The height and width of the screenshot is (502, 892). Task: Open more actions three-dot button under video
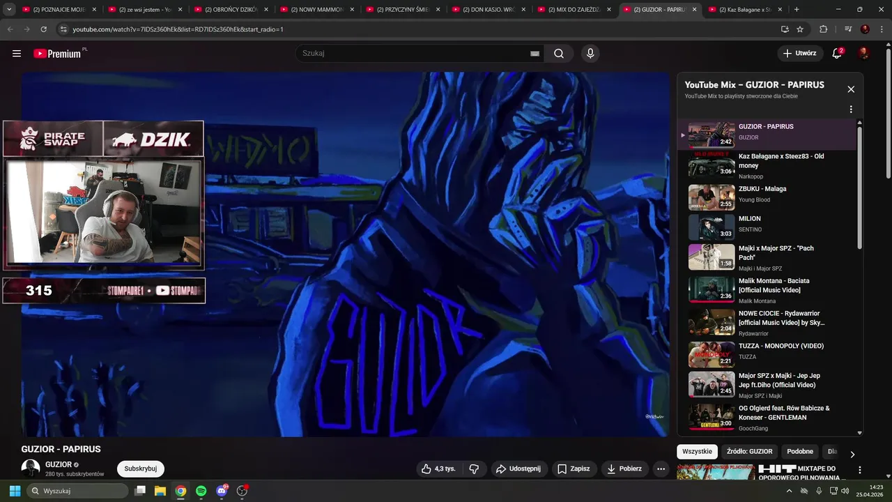pyautogui.click(x=661, y=469)
